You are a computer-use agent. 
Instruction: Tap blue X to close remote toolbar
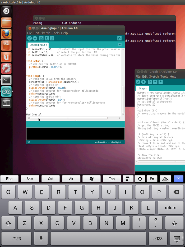click(x=179, y=179)
